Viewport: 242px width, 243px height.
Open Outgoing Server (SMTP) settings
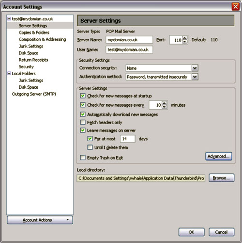click(x=34, y=94)
